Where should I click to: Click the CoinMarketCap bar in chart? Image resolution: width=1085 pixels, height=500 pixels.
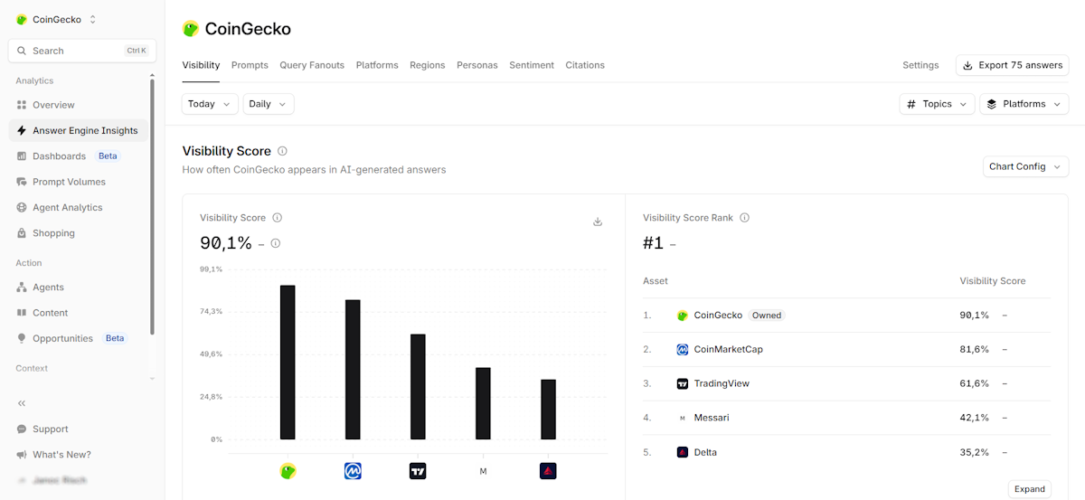coord(353,370)
